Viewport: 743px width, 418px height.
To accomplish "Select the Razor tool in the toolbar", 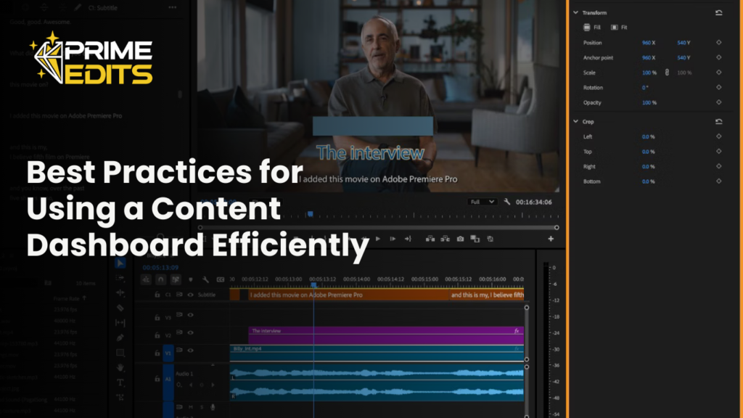I will [120, 308].
